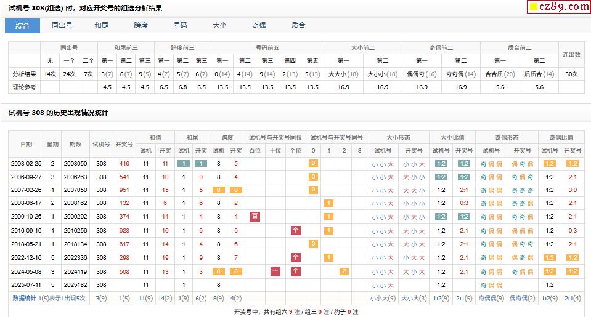Click the orange 0 badge in 2006-09-27 row

(x=313, y=177)
